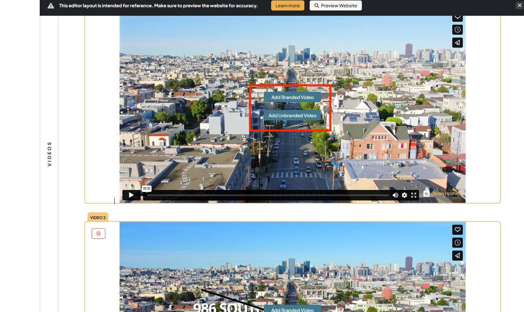Viewport: 524px width, 312px height.
Task: Open the video player settings gear
Action: pyautogui.click(x=404, y=195)
